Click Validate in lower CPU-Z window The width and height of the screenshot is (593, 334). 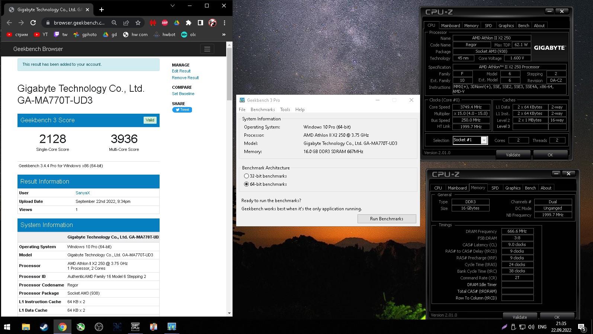(520, 317)
